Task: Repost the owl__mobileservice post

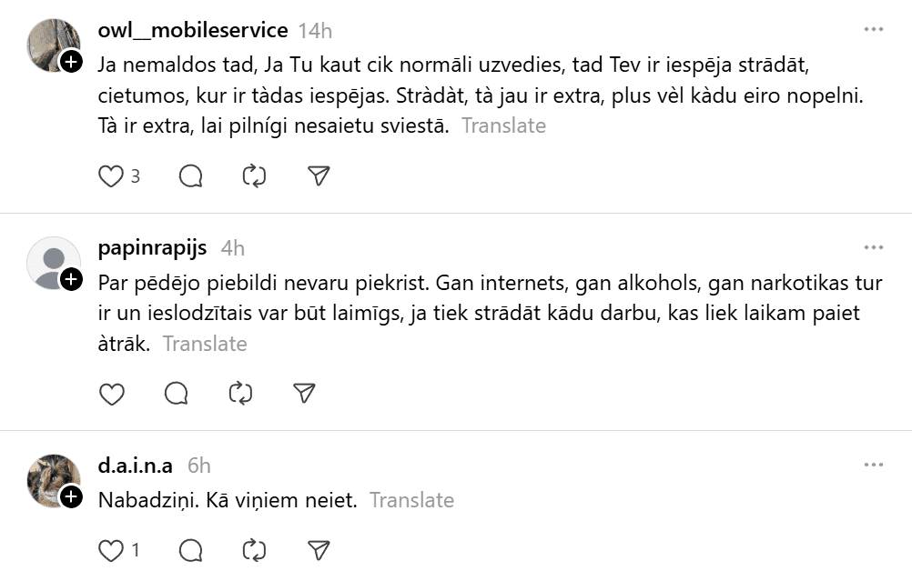Action: pyautogui.click(x=254, y=176)
